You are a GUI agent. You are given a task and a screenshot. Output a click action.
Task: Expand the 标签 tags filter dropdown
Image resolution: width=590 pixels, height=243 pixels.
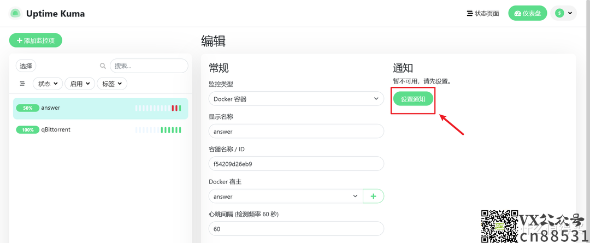[111, 84]
